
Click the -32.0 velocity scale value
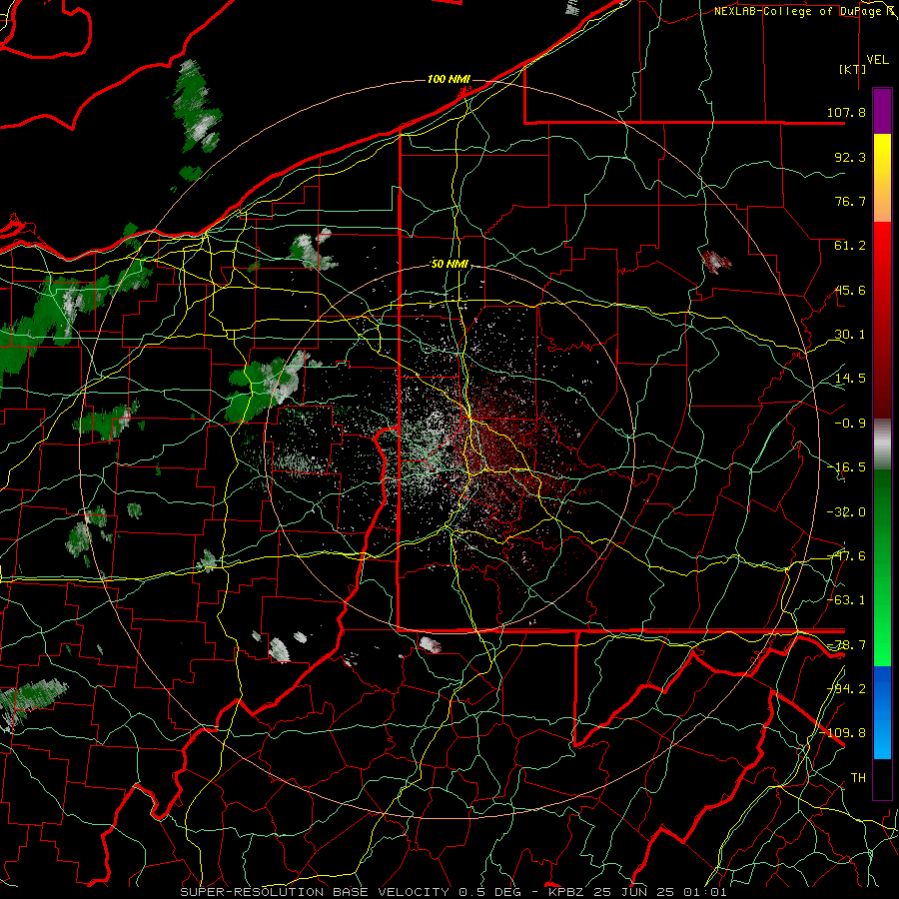pos(847,512)
